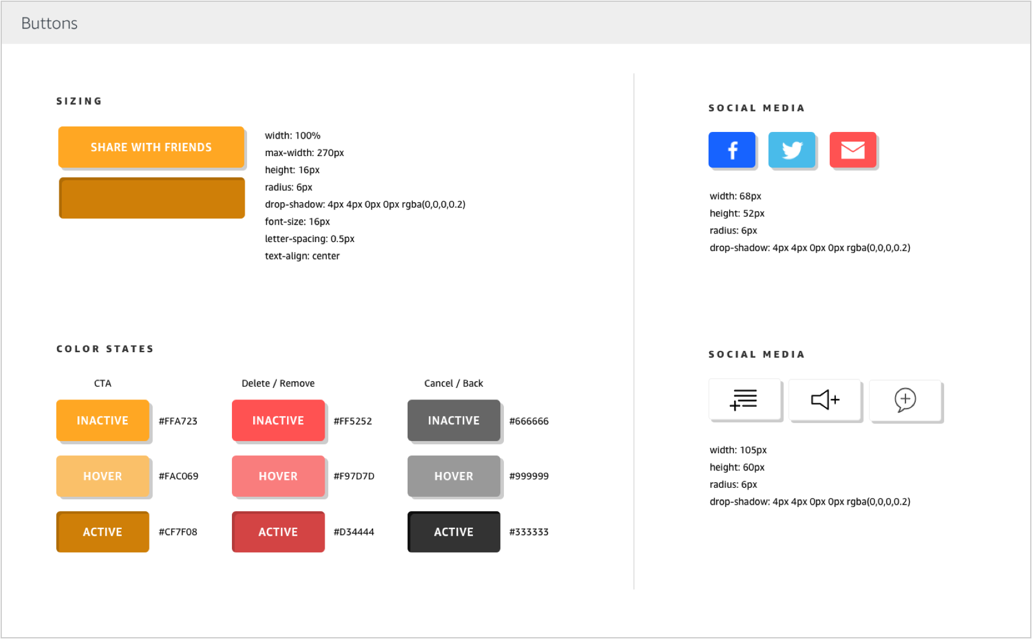Click the #FFA723 hex color label
The height and width of the screenshot is (639, 1032).
point(178,421)
